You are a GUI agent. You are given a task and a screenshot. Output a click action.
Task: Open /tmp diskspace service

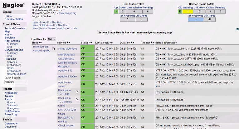coord(66,54)
